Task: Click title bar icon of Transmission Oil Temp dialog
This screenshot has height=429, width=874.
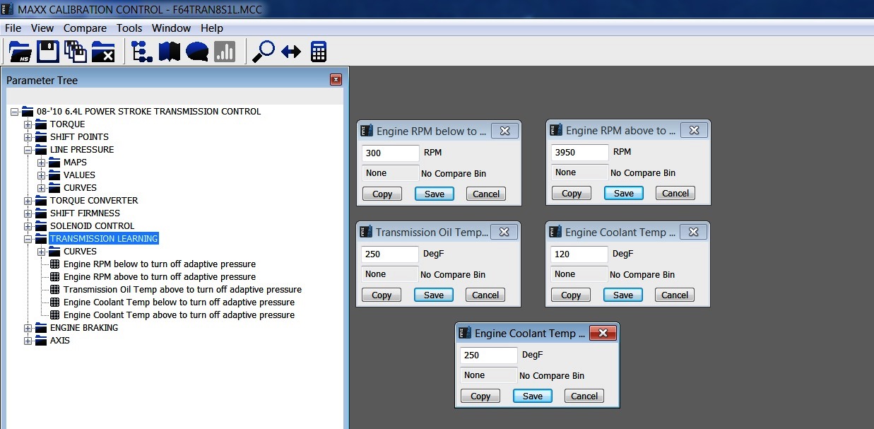Action: tap(366, 232)
